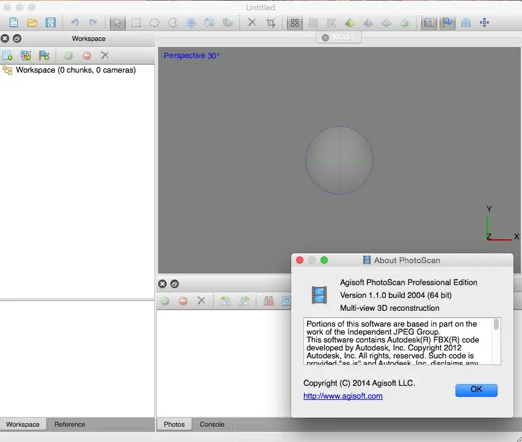This screenshot has height=442, width=522.
Task: Create a new project with the New icon
Action: tap(13, 23)
